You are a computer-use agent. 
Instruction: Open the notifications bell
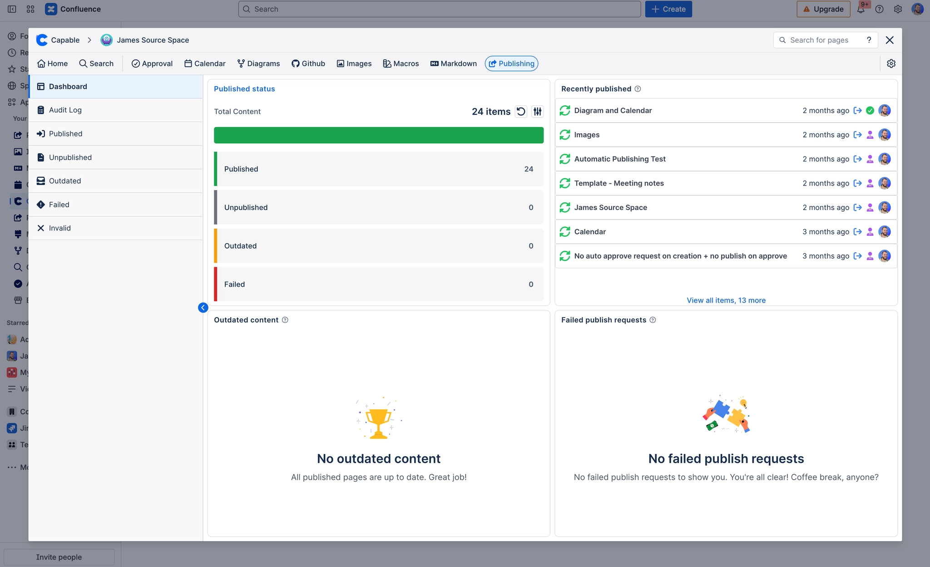coord(861,9)
